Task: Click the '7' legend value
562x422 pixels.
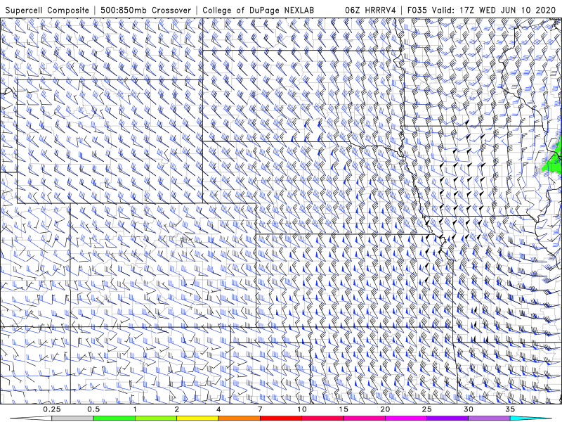Action: point(260,409)
